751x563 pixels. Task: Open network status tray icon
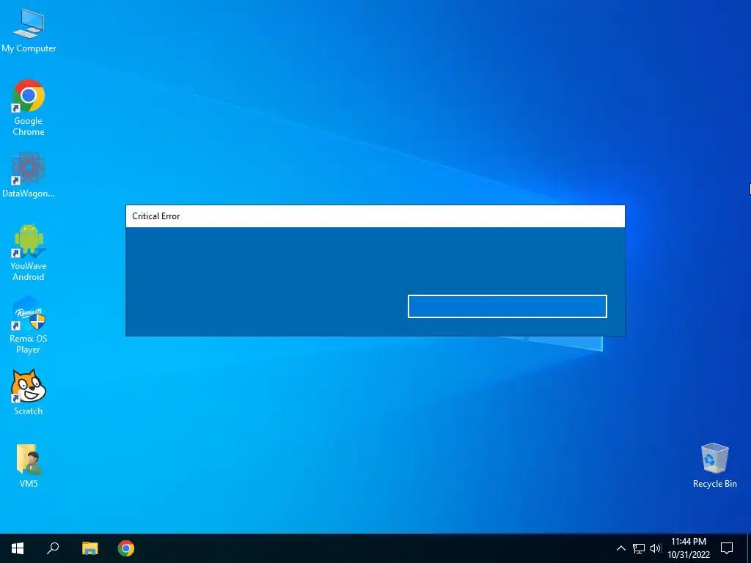pyautogui.click(x=639, y=548)
